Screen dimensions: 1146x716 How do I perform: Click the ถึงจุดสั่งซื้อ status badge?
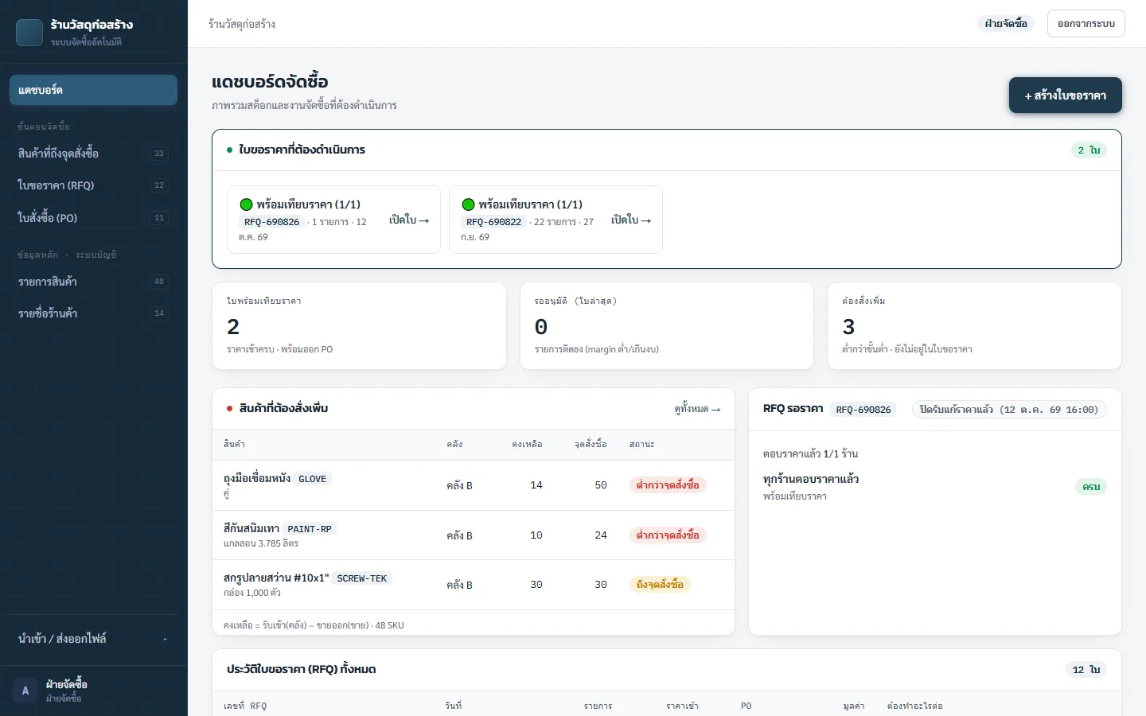click(x=660, y=585)
